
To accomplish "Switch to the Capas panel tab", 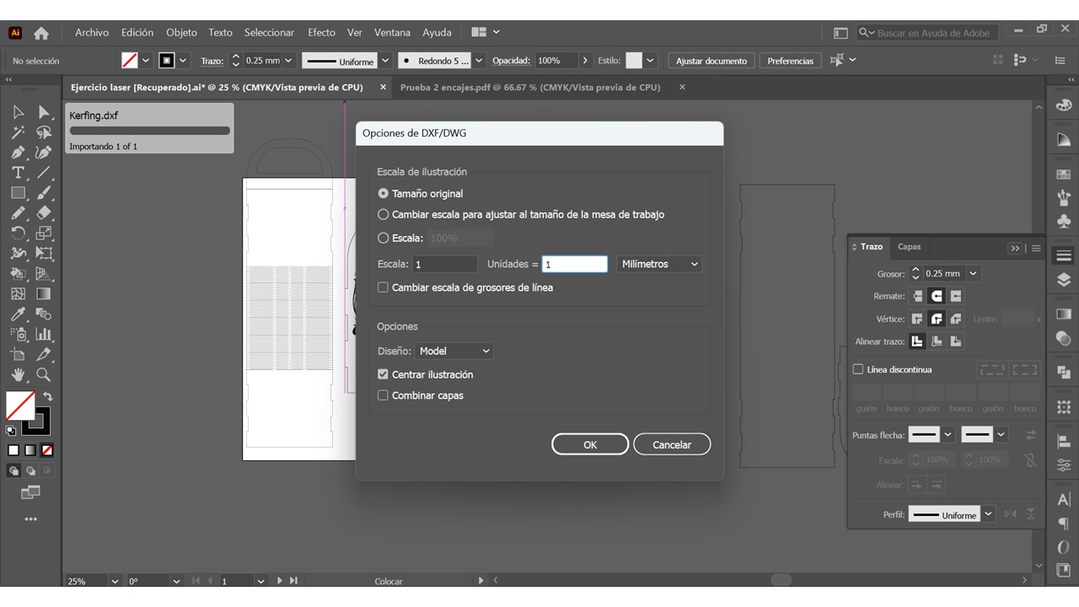I will click(x=909, y=247).
